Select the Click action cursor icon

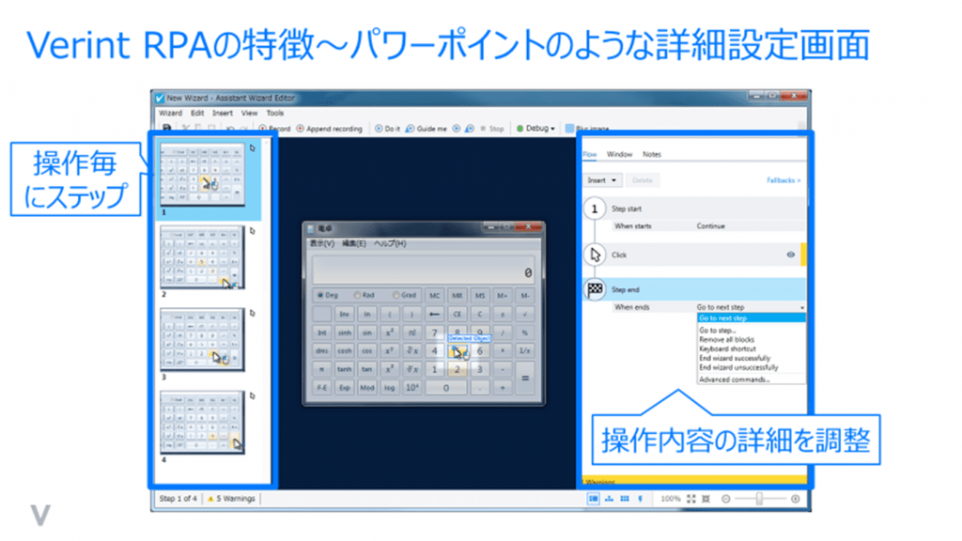pyautogui.click(x=595, y=255)
